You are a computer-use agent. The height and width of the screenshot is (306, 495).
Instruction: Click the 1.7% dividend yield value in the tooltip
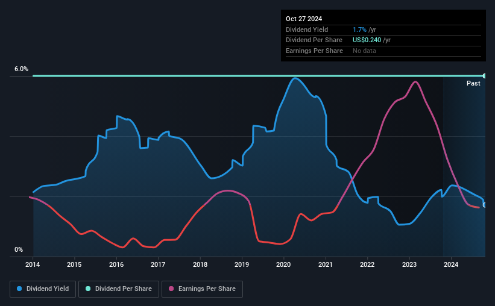tap(359, 30)
